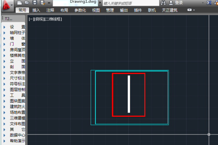The width and height of the screenshot is (218, 145).
Task: Click the binoculars search icon
Action: [163, 3]
